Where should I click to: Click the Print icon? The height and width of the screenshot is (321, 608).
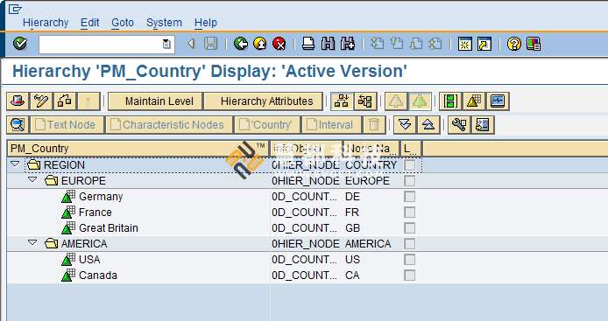point(308,44)
